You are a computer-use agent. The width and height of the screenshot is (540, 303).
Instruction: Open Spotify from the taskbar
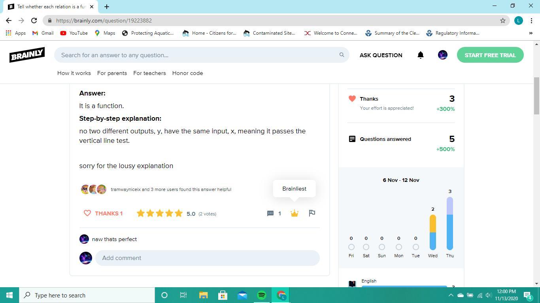[x=262, y=295]
